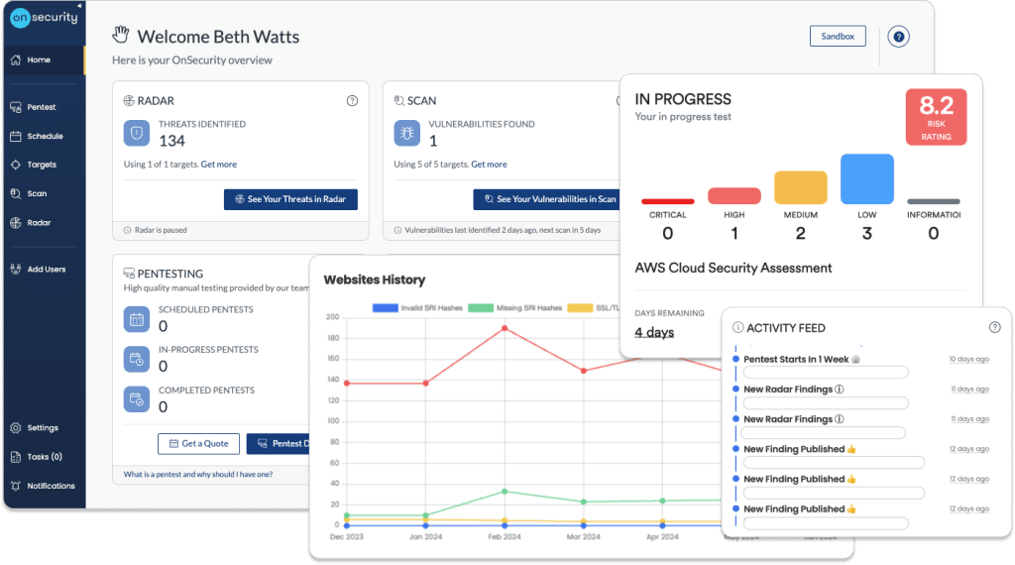Click the Completed Pentests icon
This screenshot has height=565, width=1015.
pyautogui.click(x=137, y=399)
